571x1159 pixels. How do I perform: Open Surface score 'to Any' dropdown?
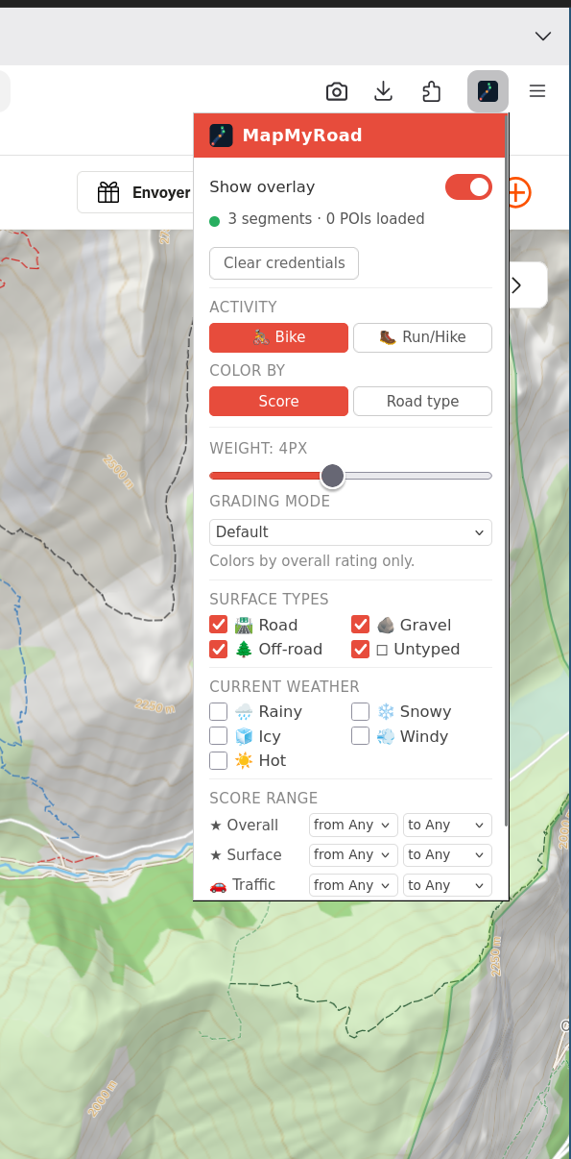tap(447, 854)
